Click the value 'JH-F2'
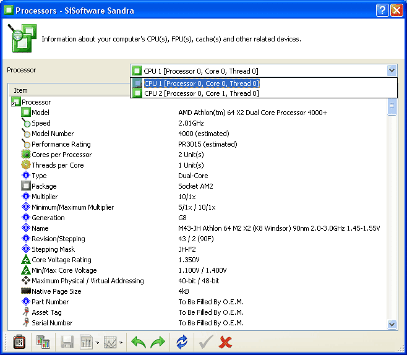The height and width of the screenshot is (355, 407). pyautogui.click(x=187, y=249)
